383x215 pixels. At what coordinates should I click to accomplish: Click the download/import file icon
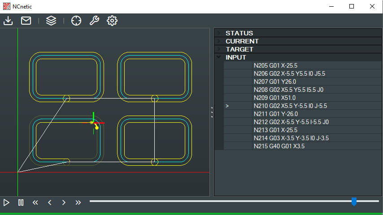[8, 21]
